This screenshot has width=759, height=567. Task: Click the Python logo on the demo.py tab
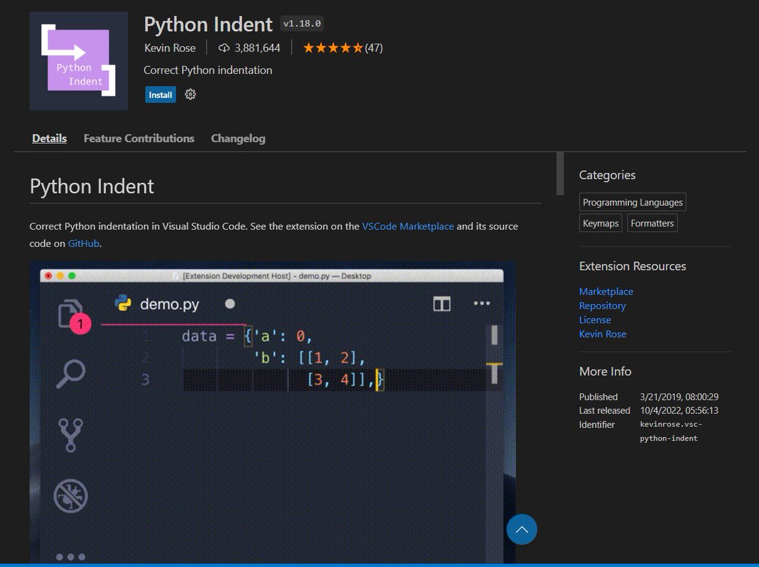click(x=123, y=304)
